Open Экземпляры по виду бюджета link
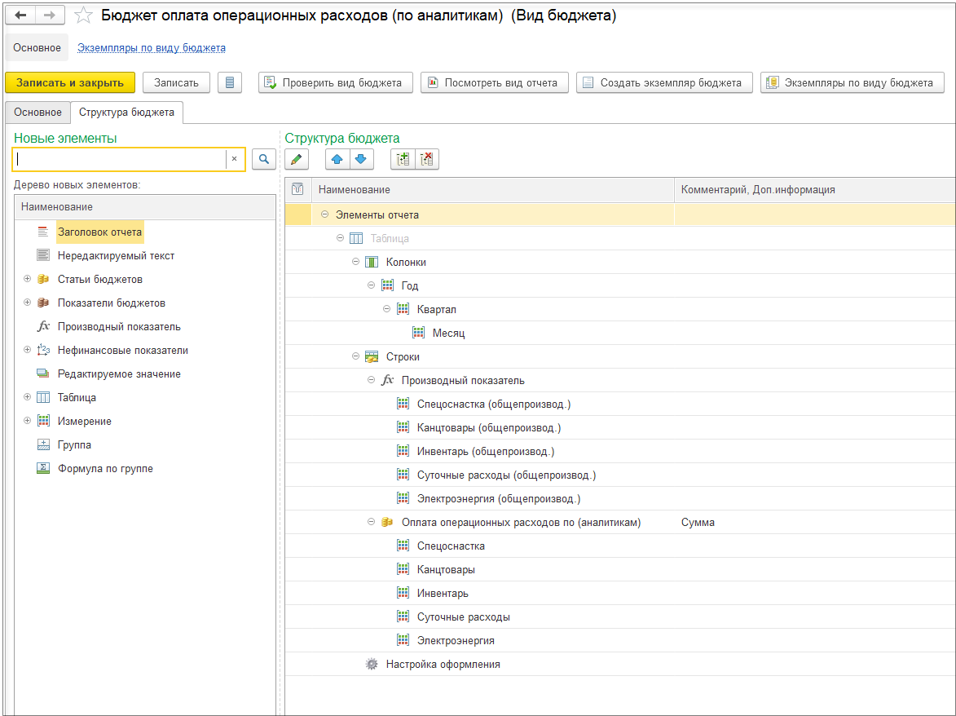Viewport: 956px width, 716px height. [151, 48]
